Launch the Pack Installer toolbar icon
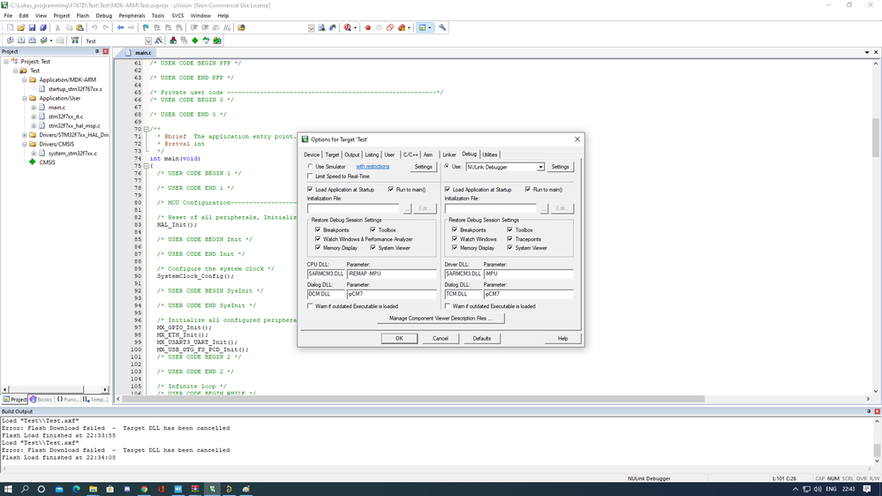This screenshot has height=496, width=882. pyautogui.click(x=217, y=41)
